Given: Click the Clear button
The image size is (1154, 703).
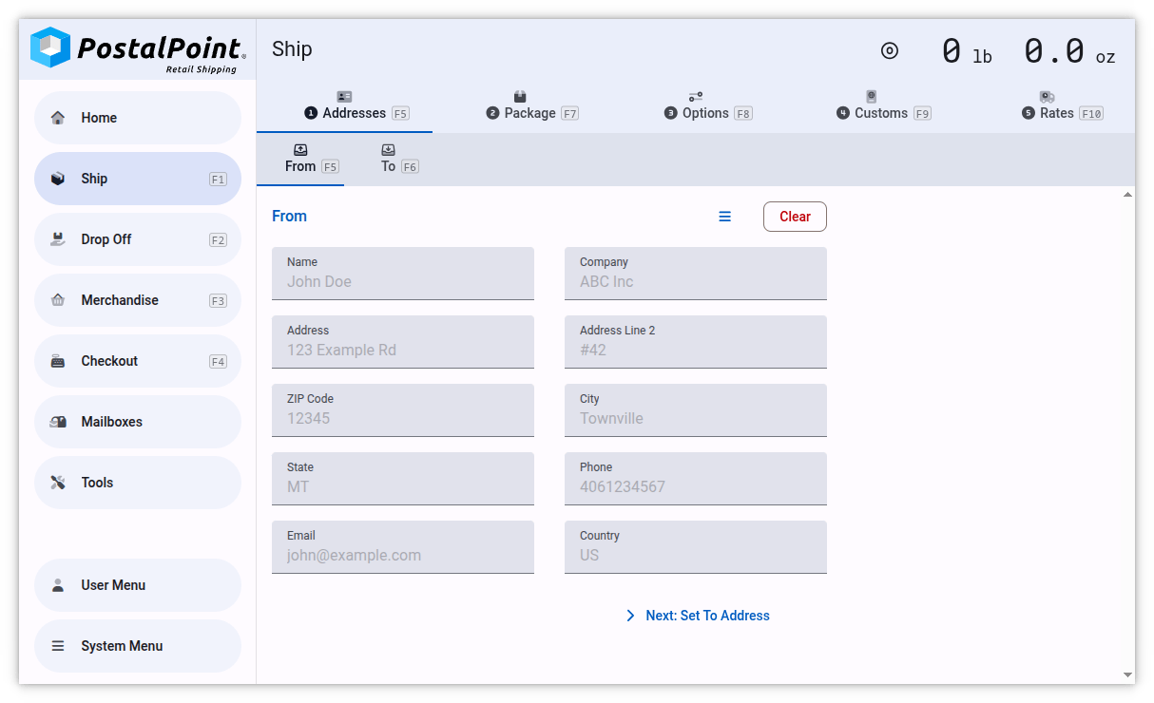Looking at the screenshot, I should point(795,216).
